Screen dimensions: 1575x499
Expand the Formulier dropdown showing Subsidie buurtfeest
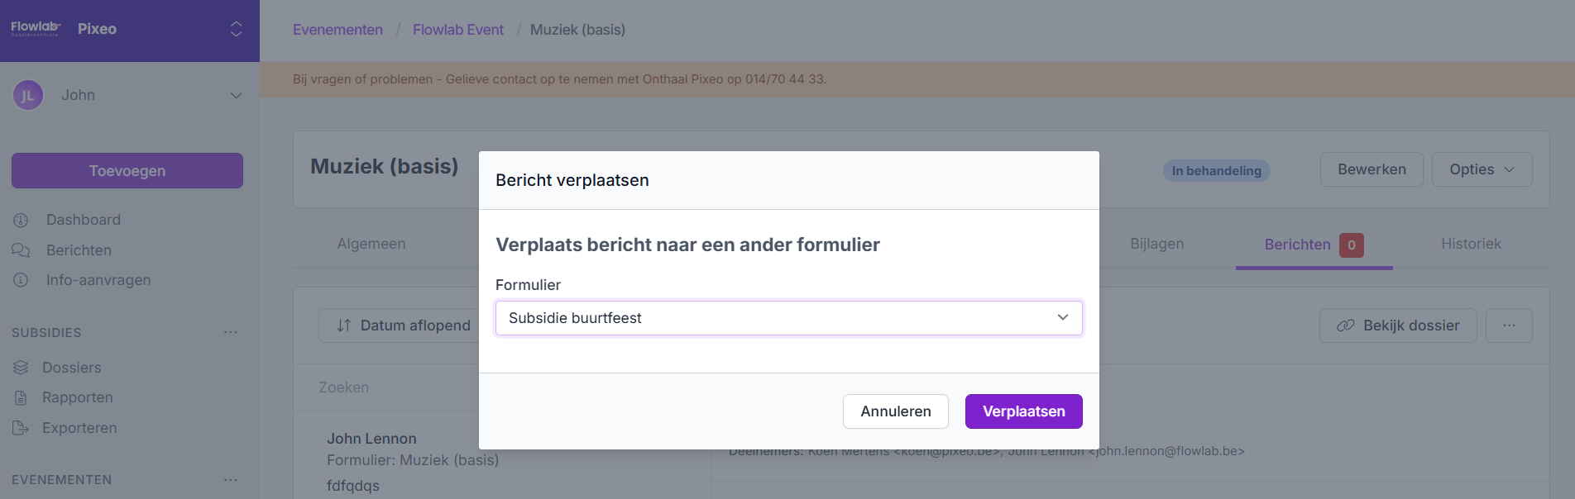coord(788,318)
